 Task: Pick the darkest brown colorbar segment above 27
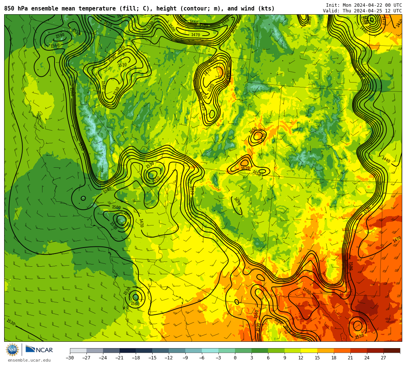392,350
